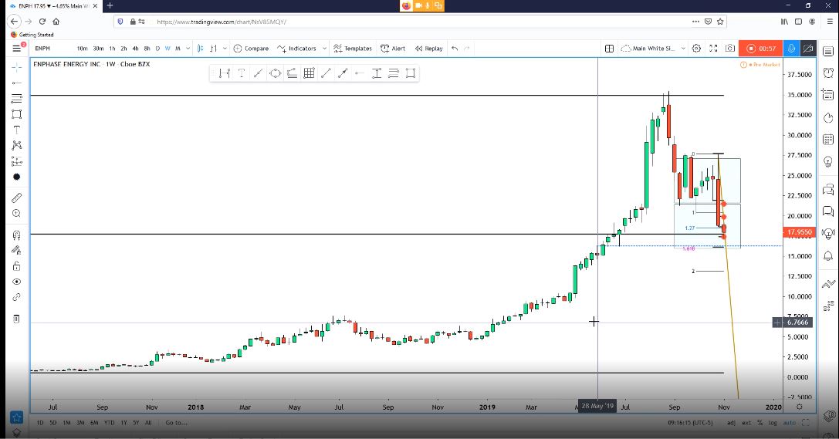The height and width of the screenshot is (439, 839).
Task: Toggle magnet mode for drawings
Action: (x=16, y=235)
